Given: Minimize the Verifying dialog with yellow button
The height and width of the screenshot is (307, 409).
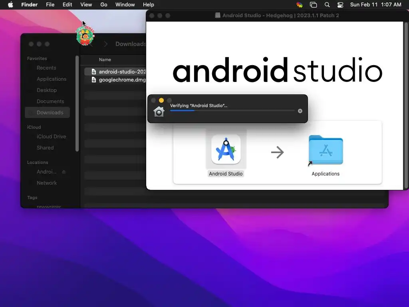Looking at the screenshot, I should coord(161,100).
